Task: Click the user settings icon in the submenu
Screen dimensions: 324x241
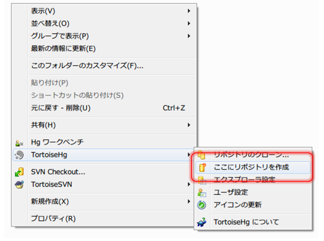Action: tap(202, 193)
